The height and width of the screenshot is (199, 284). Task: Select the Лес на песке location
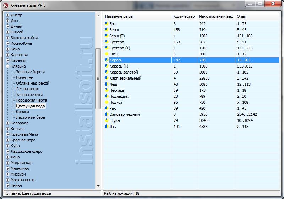[28, 89]
